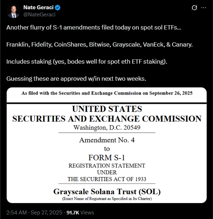Image resolution: width=213 pixels, height=219 pixels.
Task: Click the Nate Geraci display name
Action: [39, 7]
